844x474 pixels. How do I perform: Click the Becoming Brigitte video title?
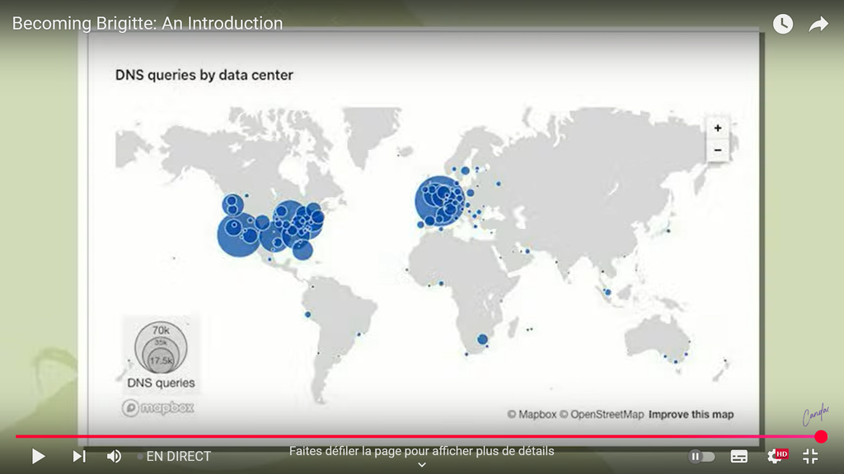pos(148,23)
